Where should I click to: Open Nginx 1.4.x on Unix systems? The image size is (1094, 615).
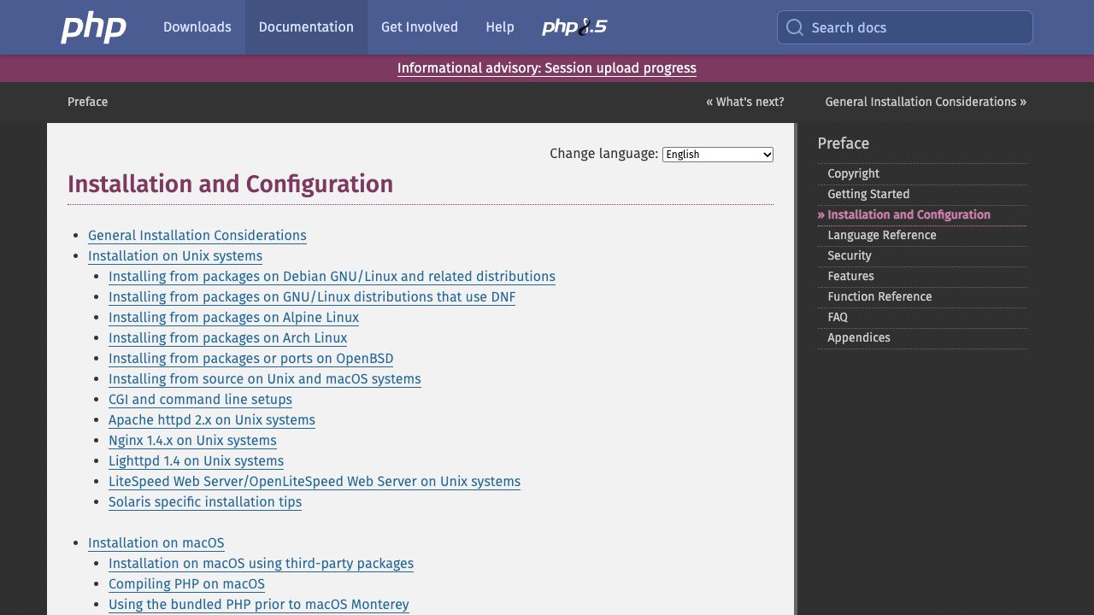tap(192, 441)
